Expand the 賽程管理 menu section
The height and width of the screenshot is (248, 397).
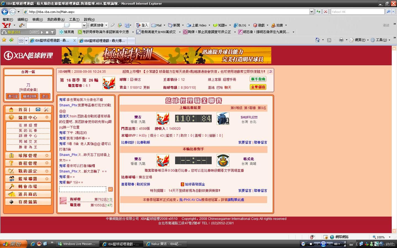point(47,163)
